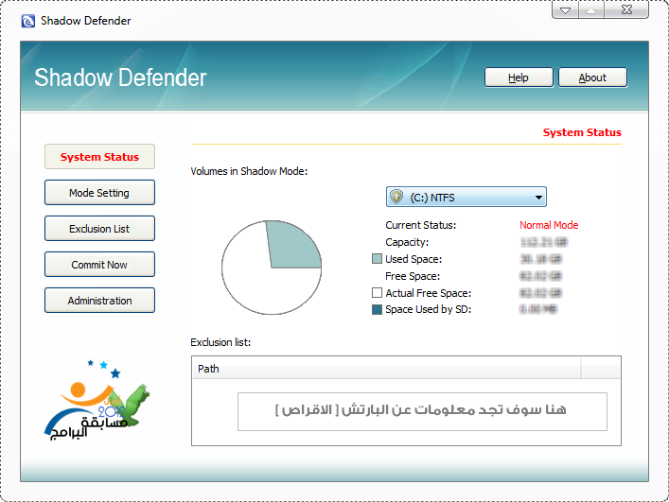Open the System Status tab
Screen dimensions: 669x502
(99, 157)
